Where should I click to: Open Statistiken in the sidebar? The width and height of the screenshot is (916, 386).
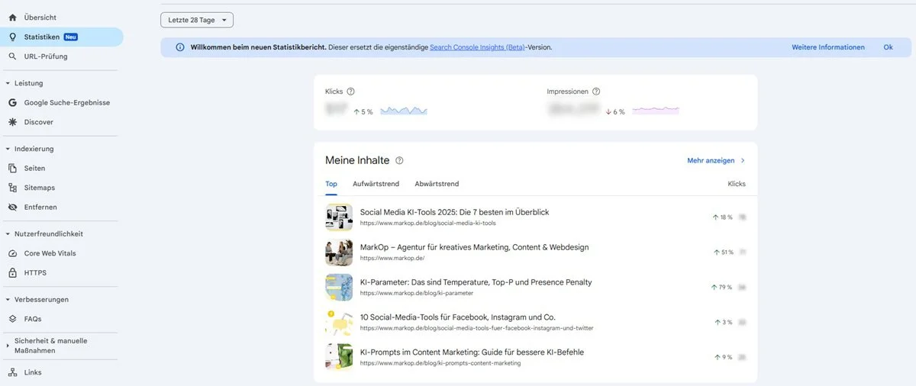(x=61, y=37)
